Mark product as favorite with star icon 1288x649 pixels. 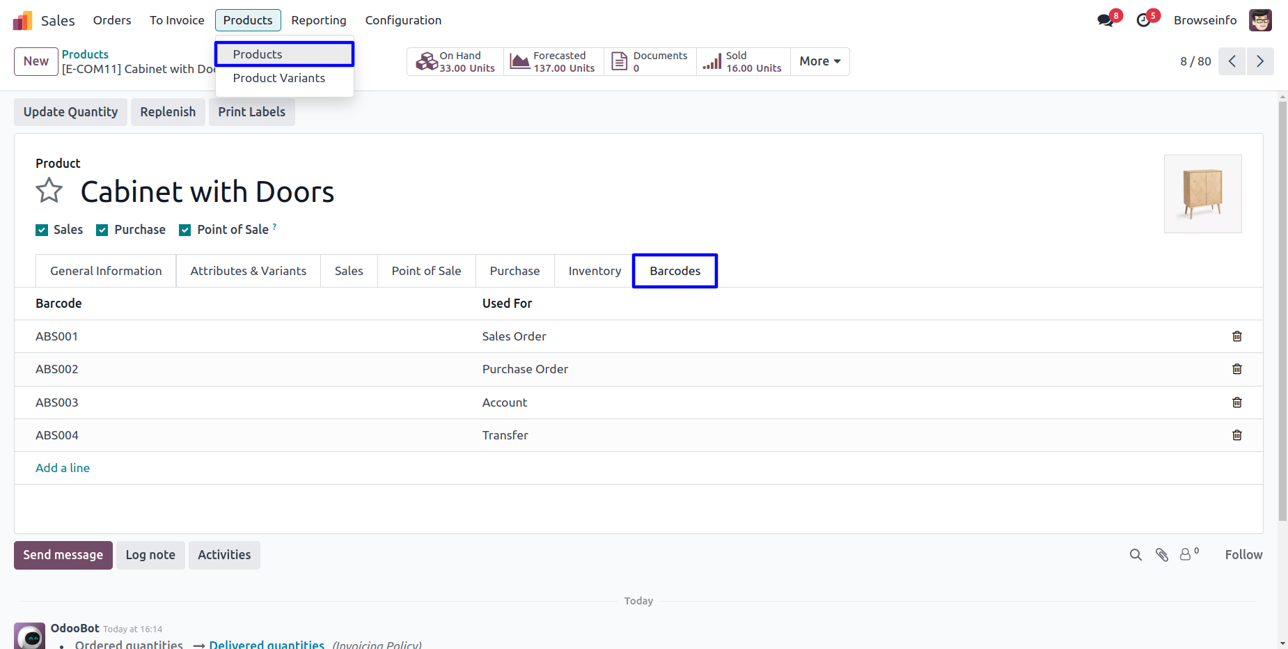click(49, 190)
